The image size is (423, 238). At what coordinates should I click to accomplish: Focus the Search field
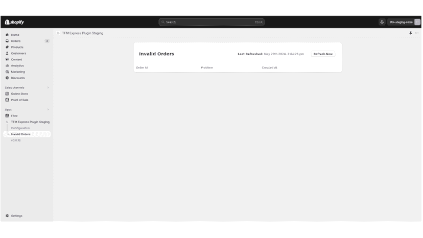(212, 22)
